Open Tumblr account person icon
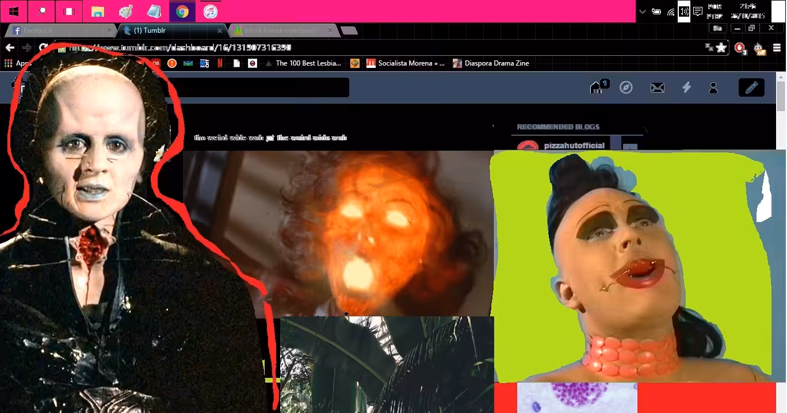 coord(713,87)
